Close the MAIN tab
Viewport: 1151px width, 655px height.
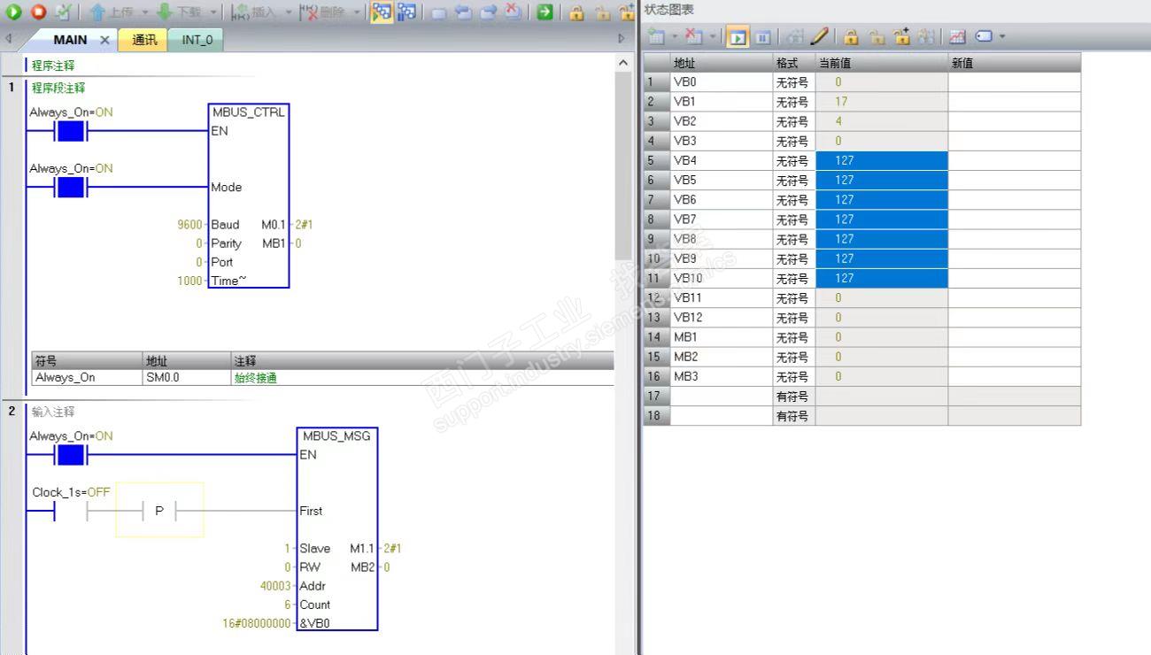pos(104,40)
